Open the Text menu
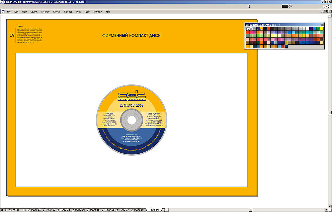332x212 pixels. 78,12
